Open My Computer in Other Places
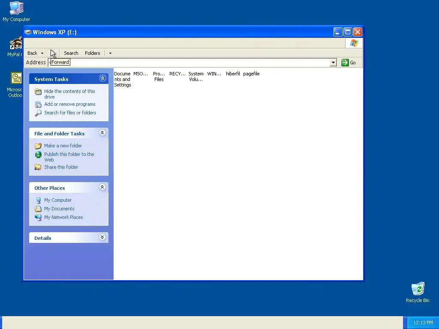This screenshot has height=329, width=439. click(58, 200)
